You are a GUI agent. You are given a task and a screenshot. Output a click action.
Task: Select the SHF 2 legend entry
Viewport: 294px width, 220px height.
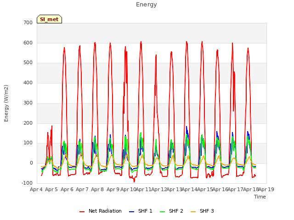(171, 211)
